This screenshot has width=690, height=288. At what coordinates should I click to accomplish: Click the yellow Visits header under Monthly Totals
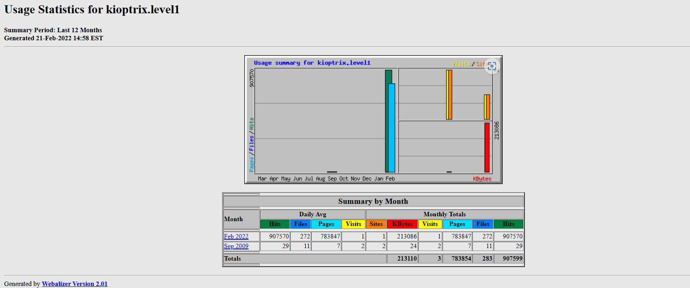tap(430, 224)
